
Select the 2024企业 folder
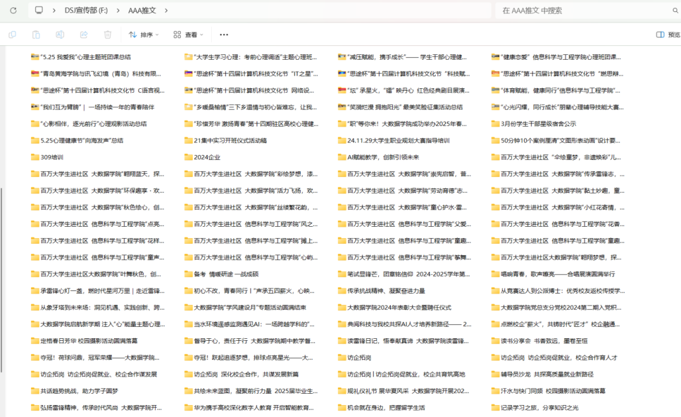click(207, 157)
